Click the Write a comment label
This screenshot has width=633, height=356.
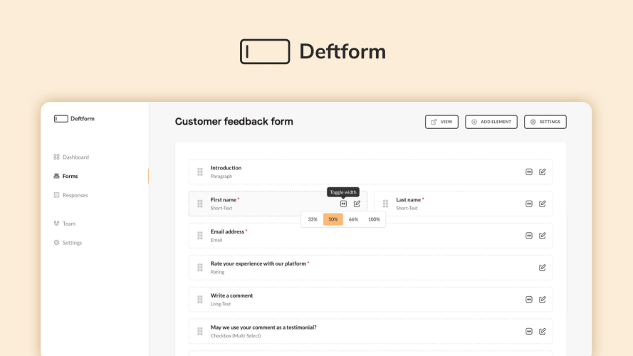point(231,295)
